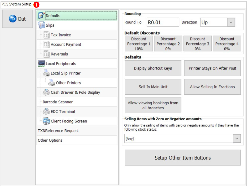Viewport: 247px width, 187px height.
Task: Open the rounding Direction dropdown arrow
Action: pyautogui.click(x=231, y=22)
